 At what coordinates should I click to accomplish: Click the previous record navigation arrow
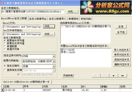(x=105, y=75)
